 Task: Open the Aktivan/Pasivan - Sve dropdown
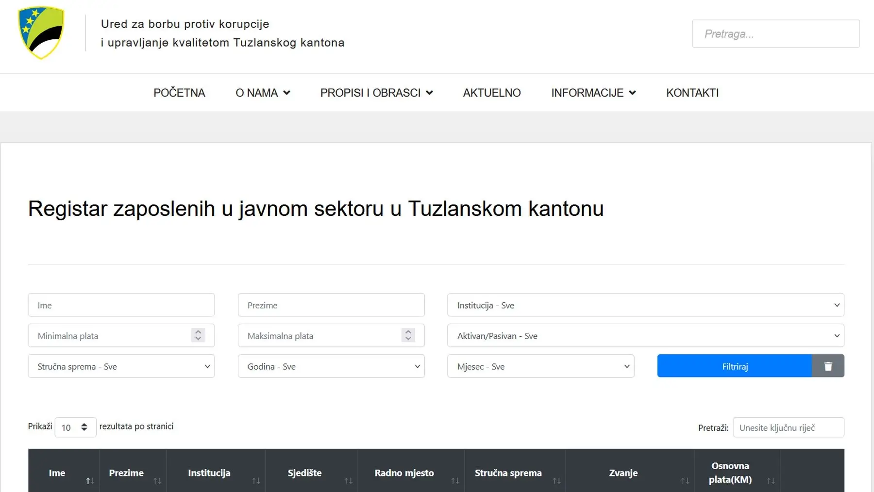[x=646, y=335]
